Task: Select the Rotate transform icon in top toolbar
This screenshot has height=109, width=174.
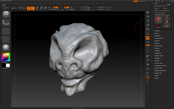Action: (45, 8)
